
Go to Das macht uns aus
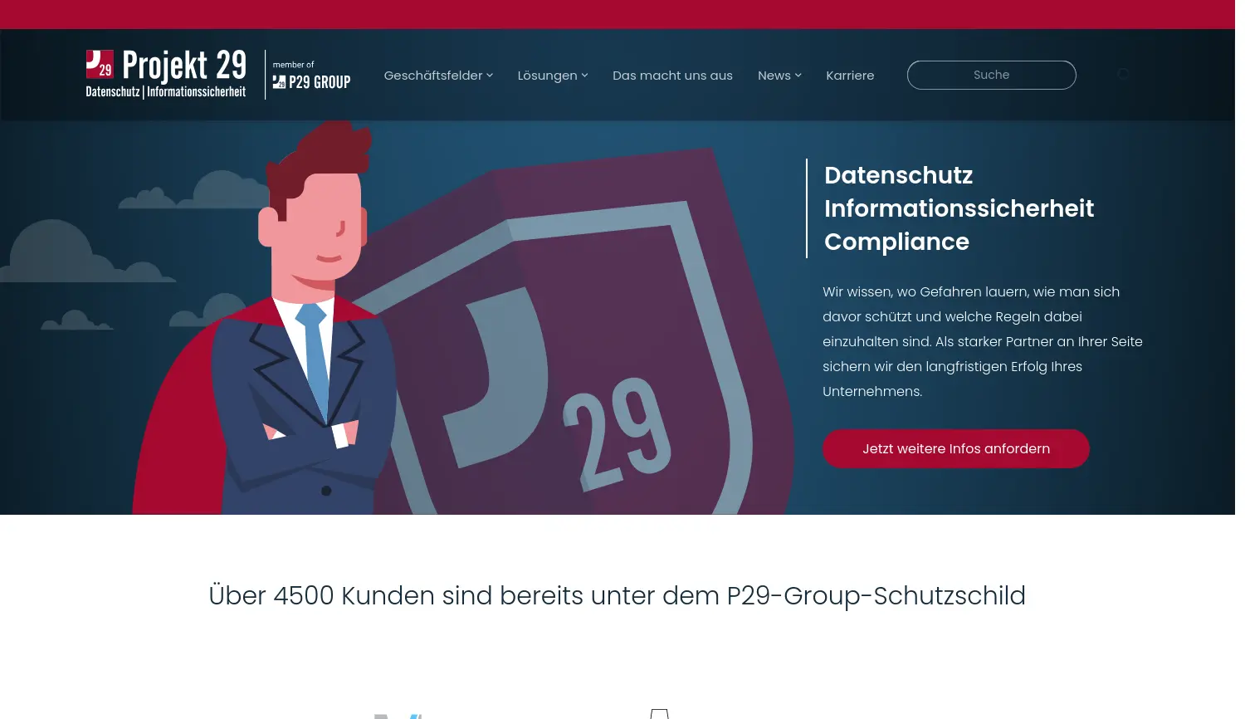pos(672,76)
